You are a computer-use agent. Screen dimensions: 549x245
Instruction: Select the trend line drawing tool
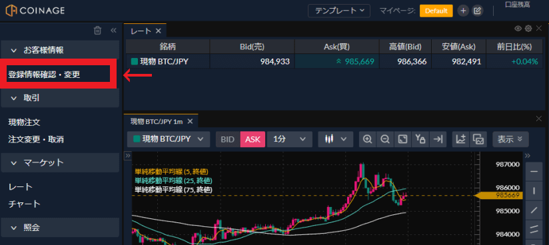[534, 210]
